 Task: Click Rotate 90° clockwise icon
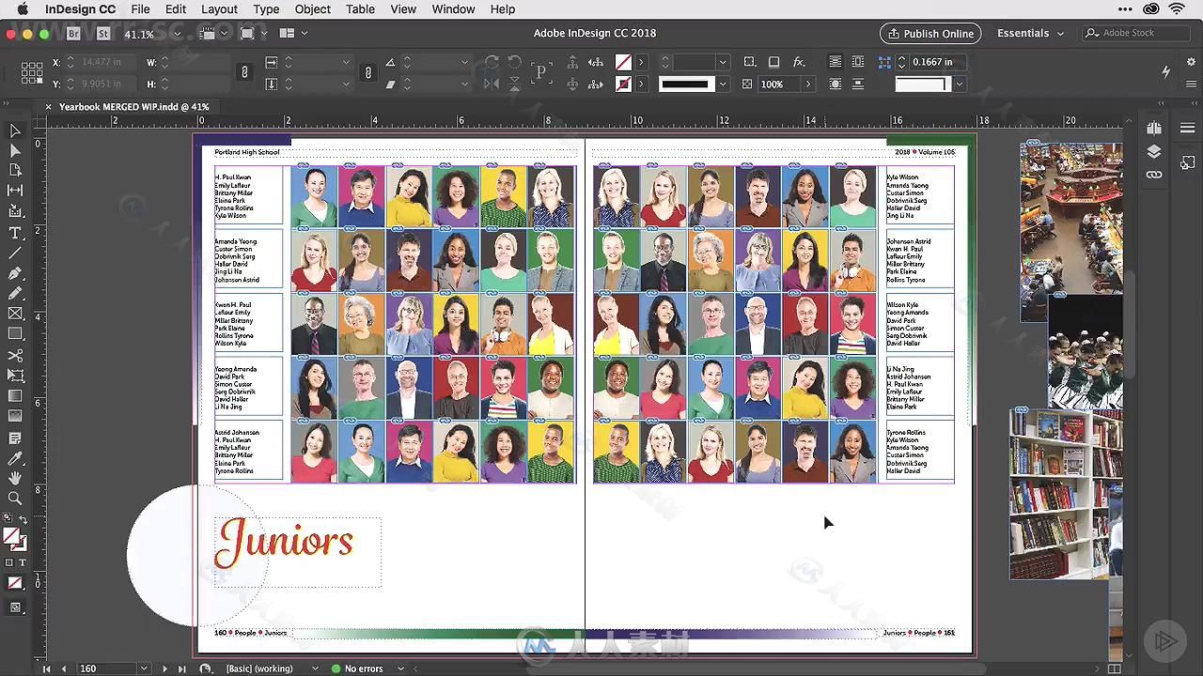click(491, 62)
